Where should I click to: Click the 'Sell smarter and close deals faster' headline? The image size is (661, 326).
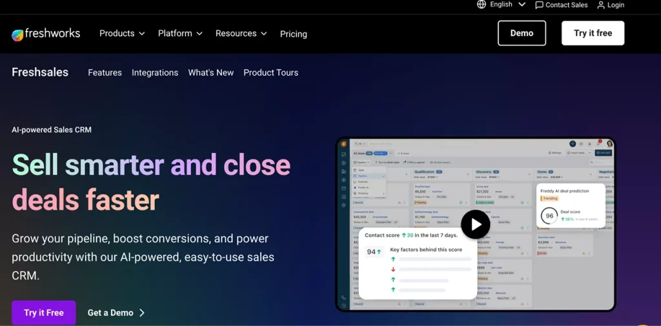pos(151,182)
